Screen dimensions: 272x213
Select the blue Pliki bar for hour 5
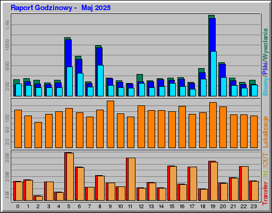(x=69, y=53)
